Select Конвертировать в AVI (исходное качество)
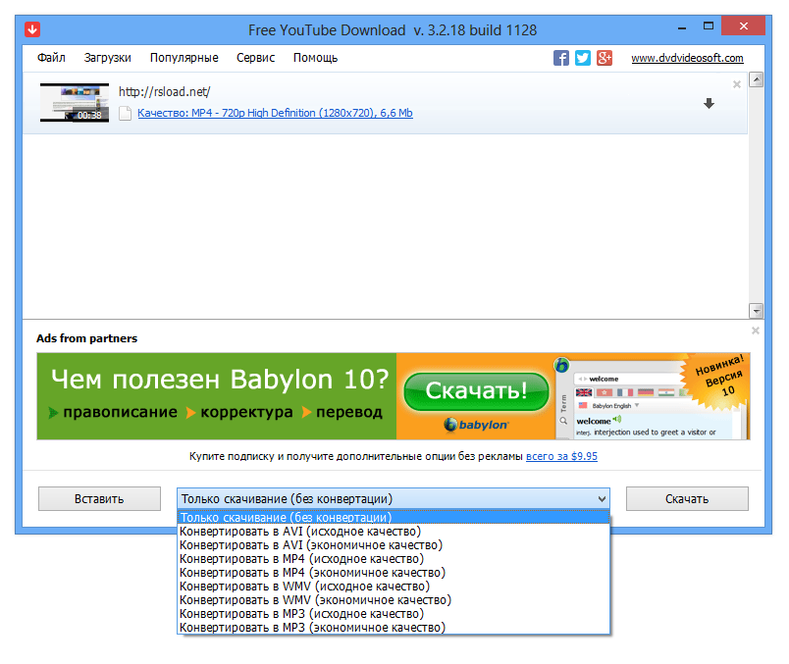This screenshot has height=664, width=789. [x=394, y=532]
